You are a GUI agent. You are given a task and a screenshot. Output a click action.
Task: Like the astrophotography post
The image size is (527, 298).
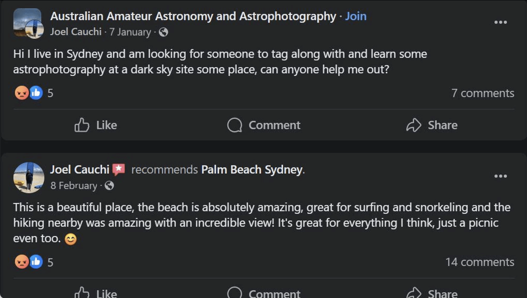pyautogui.click(x=96, y=125)
